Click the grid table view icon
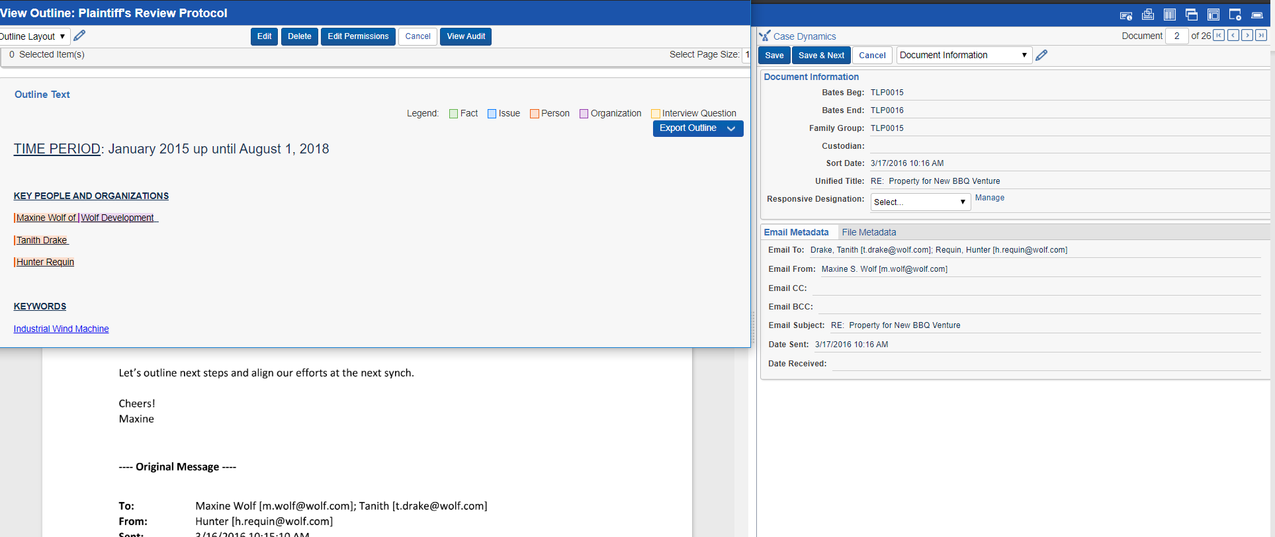The image size is (1275, 537). [1170, 15]
